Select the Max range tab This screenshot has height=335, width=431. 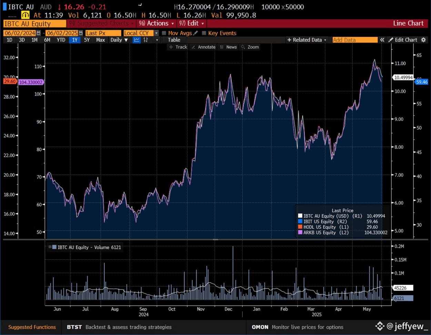[x=101, y=40]
